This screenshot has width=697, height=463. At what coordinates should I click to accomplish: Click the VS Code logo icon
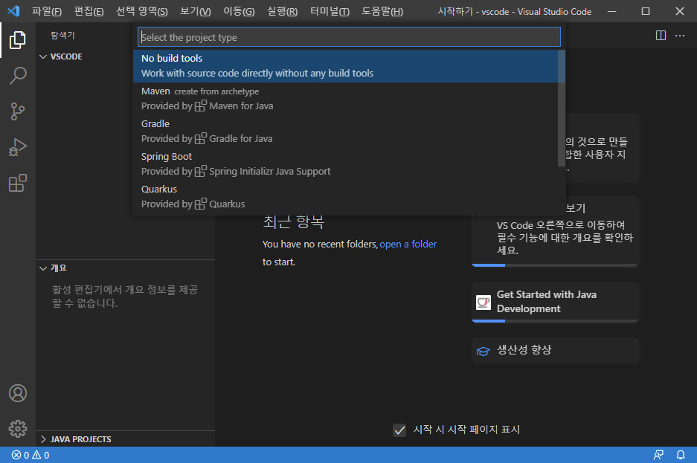[x=13, y=11]
